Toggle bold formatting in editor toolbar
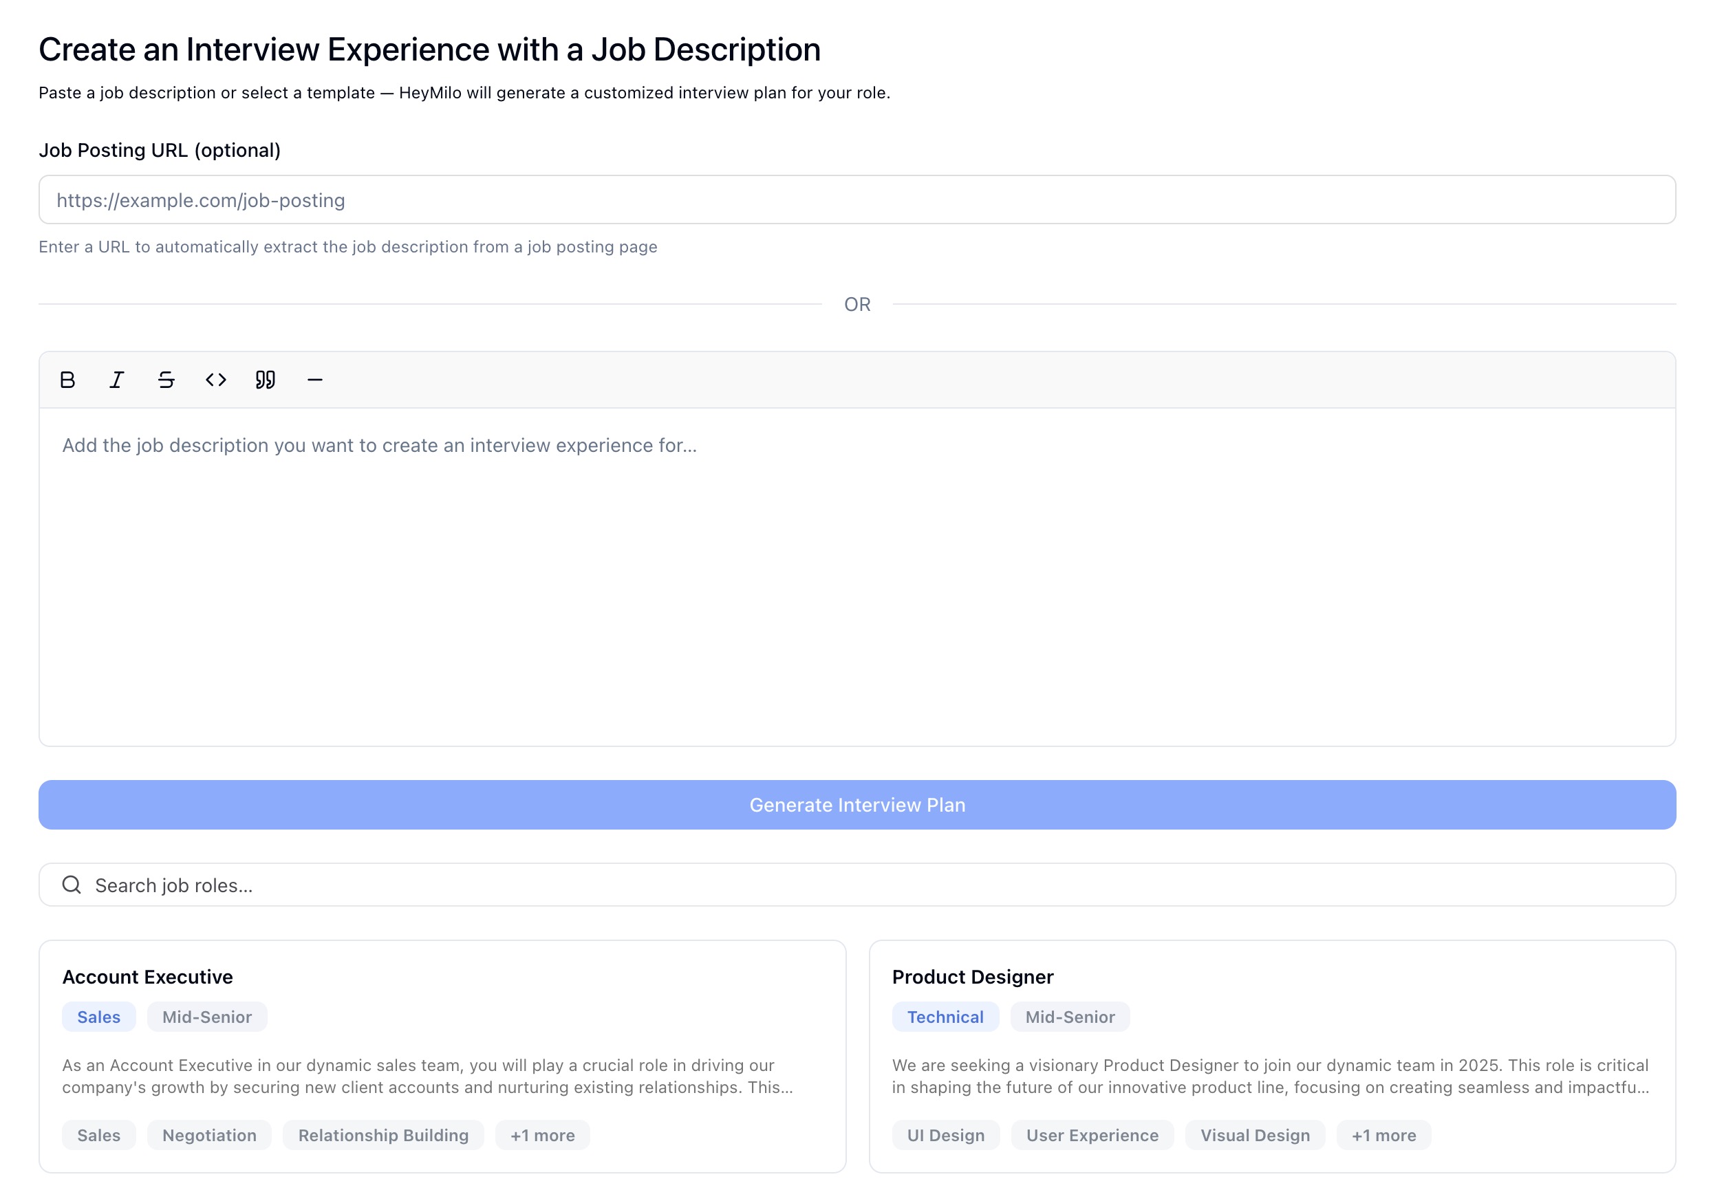The width and height of the screenshot is (1713, 1190). (67, 380)
